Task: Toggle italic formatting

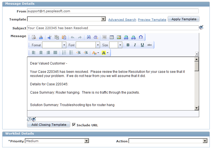Action: [135, 45]
